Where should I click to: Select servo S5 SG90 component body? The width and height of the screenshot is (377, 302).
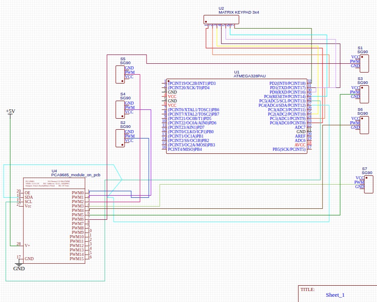tap(120, 74)
